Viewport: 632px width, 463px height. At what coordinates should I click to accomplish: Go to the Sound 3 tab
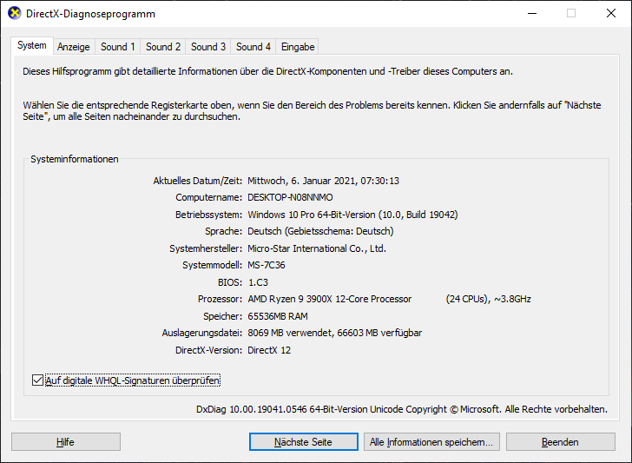pos(208,47)
